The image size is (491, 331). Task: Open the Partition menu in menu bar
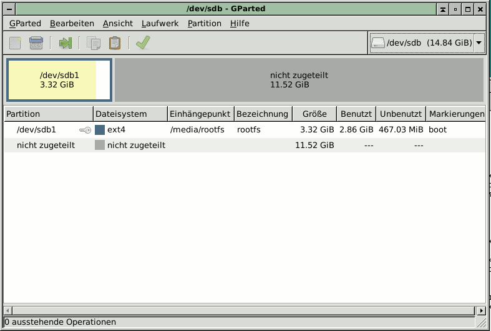tap(205, 23)
